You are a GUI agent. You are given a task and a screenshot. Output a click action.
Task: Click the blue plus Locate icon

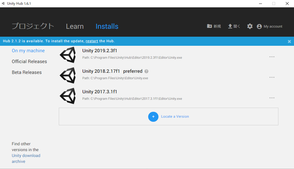(x=153, y=116)
